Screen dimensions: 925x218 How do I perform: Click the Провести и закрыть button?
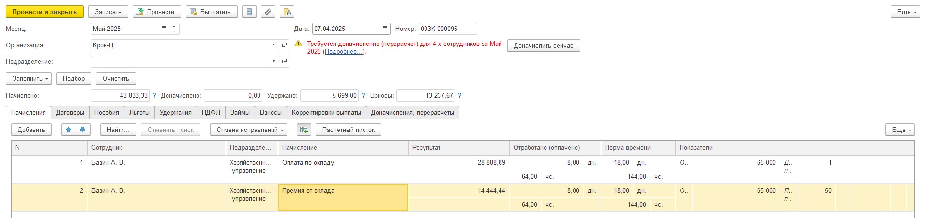pos(45,12)
